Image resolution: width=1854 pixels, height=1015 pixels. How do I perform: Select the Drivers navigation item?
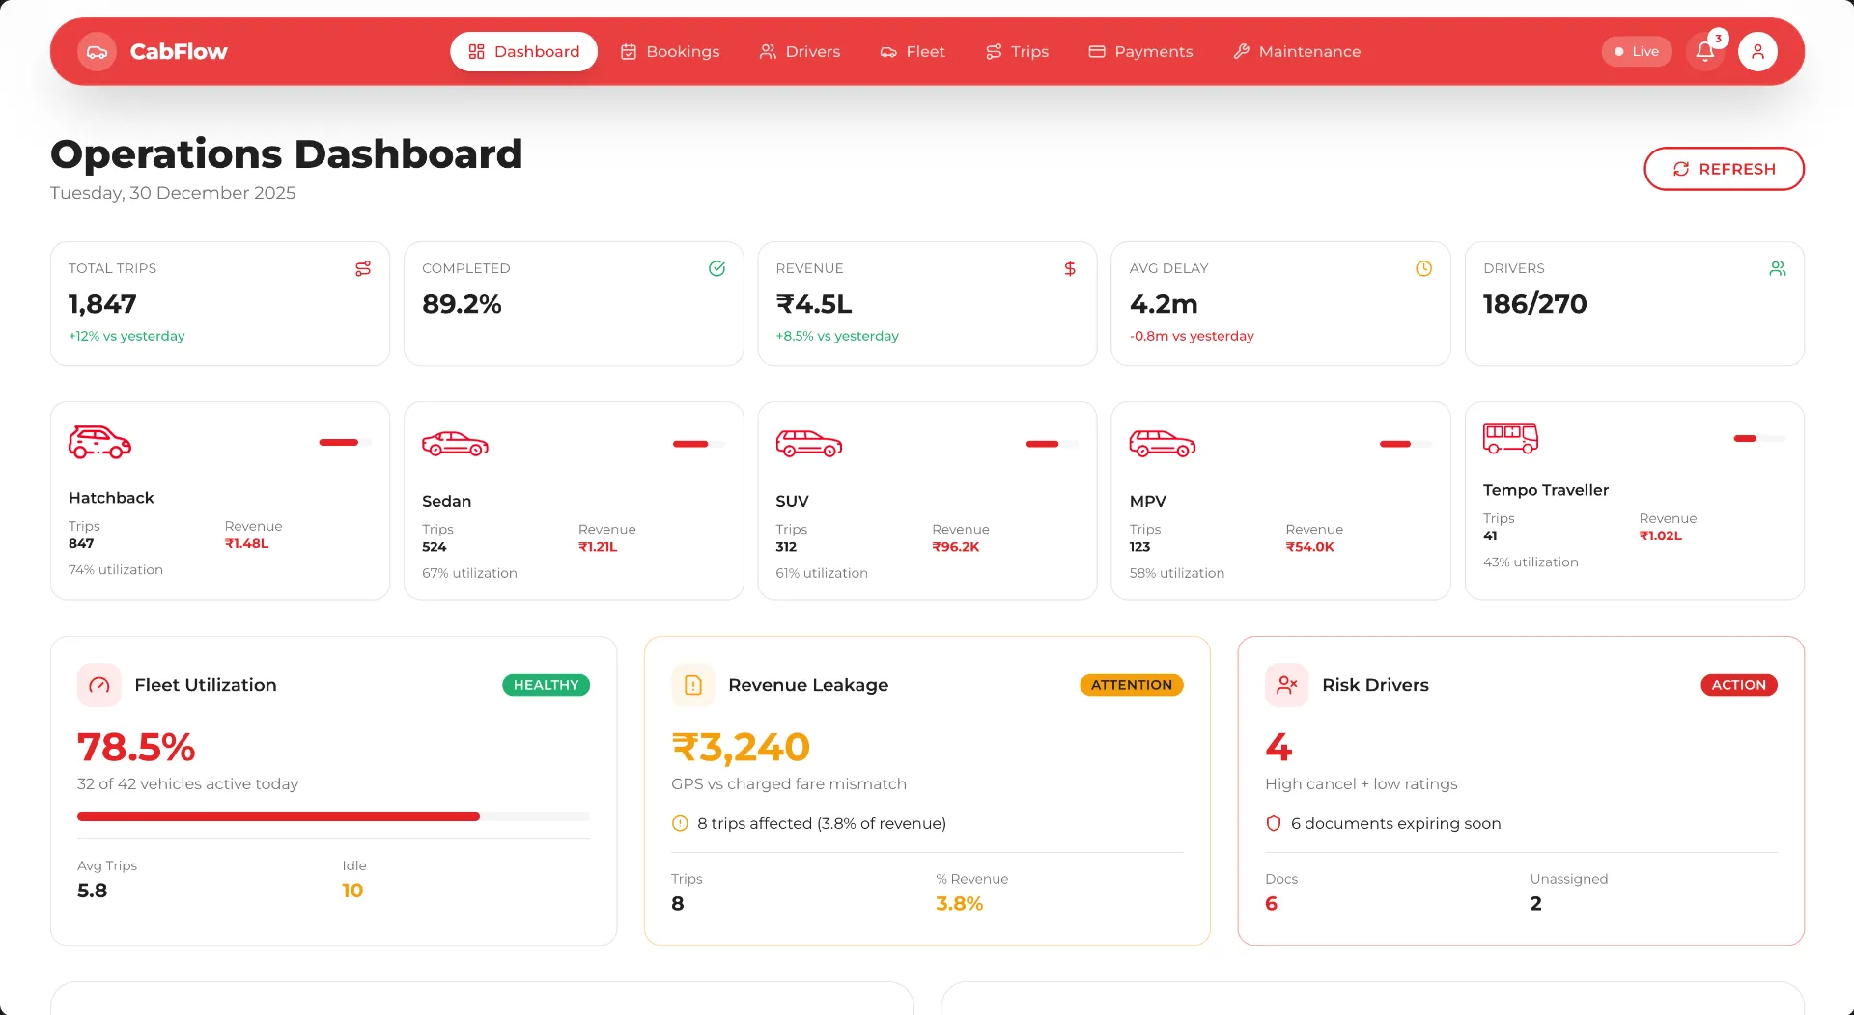coord(800,52)
